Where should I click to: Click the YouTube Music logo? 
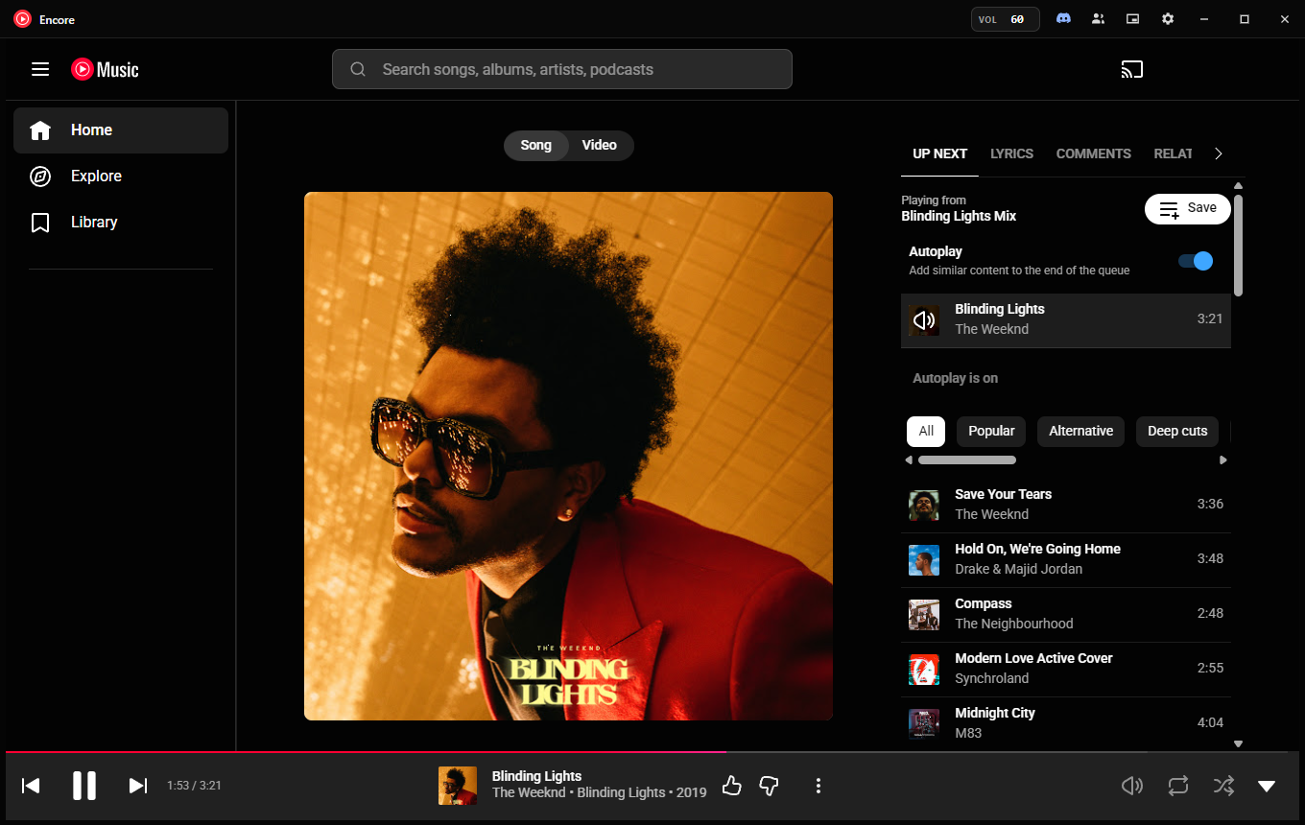pyautogui.click(x=105, y=69)
